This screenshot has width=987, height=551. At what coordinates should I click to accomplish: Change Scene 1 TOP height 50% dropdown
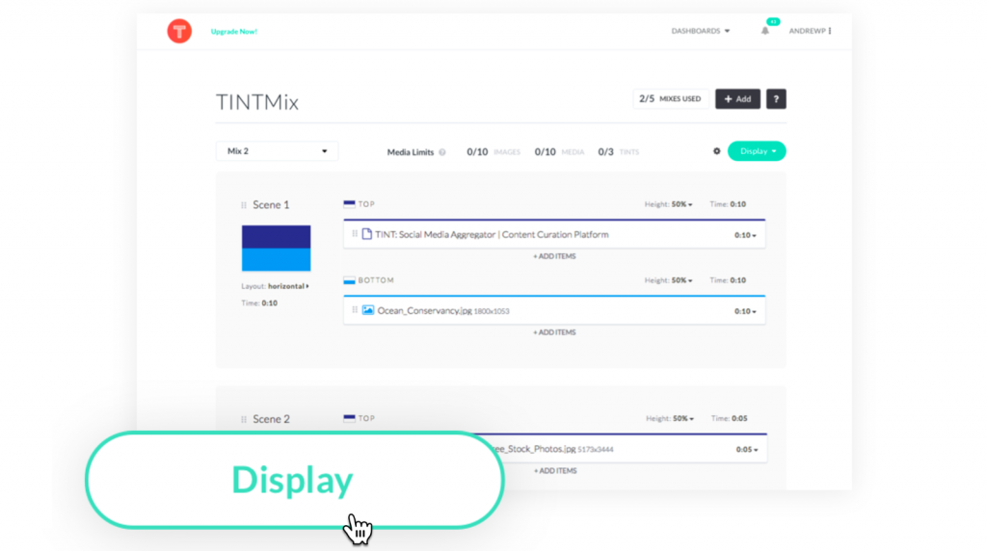click(x=681, y=204)
